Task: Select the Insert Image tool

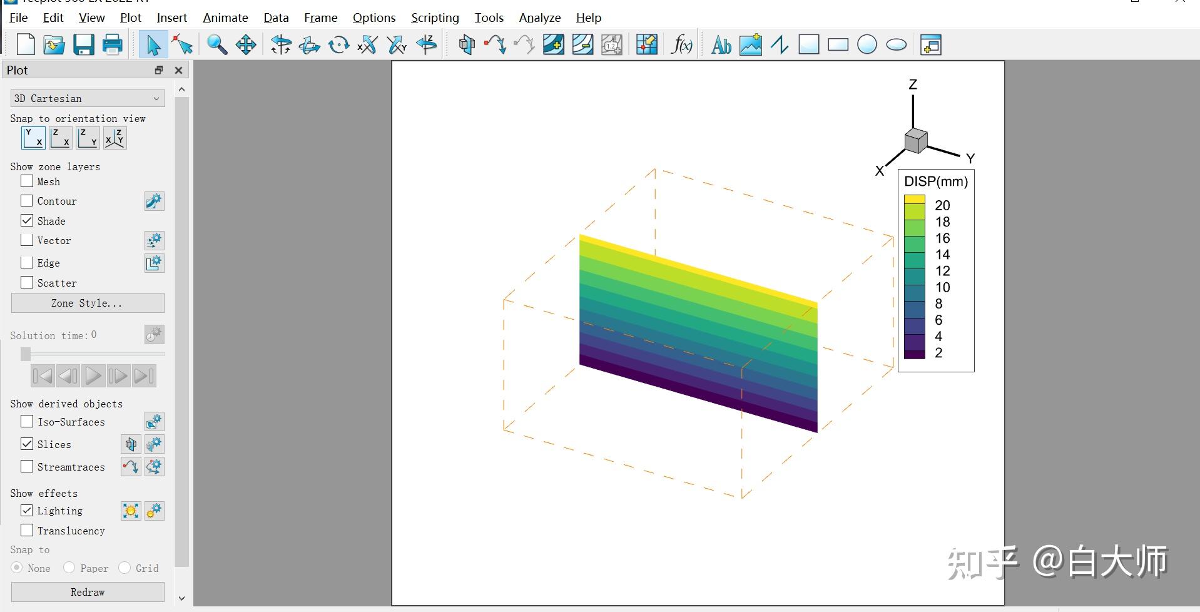Action: click(751, 44)
